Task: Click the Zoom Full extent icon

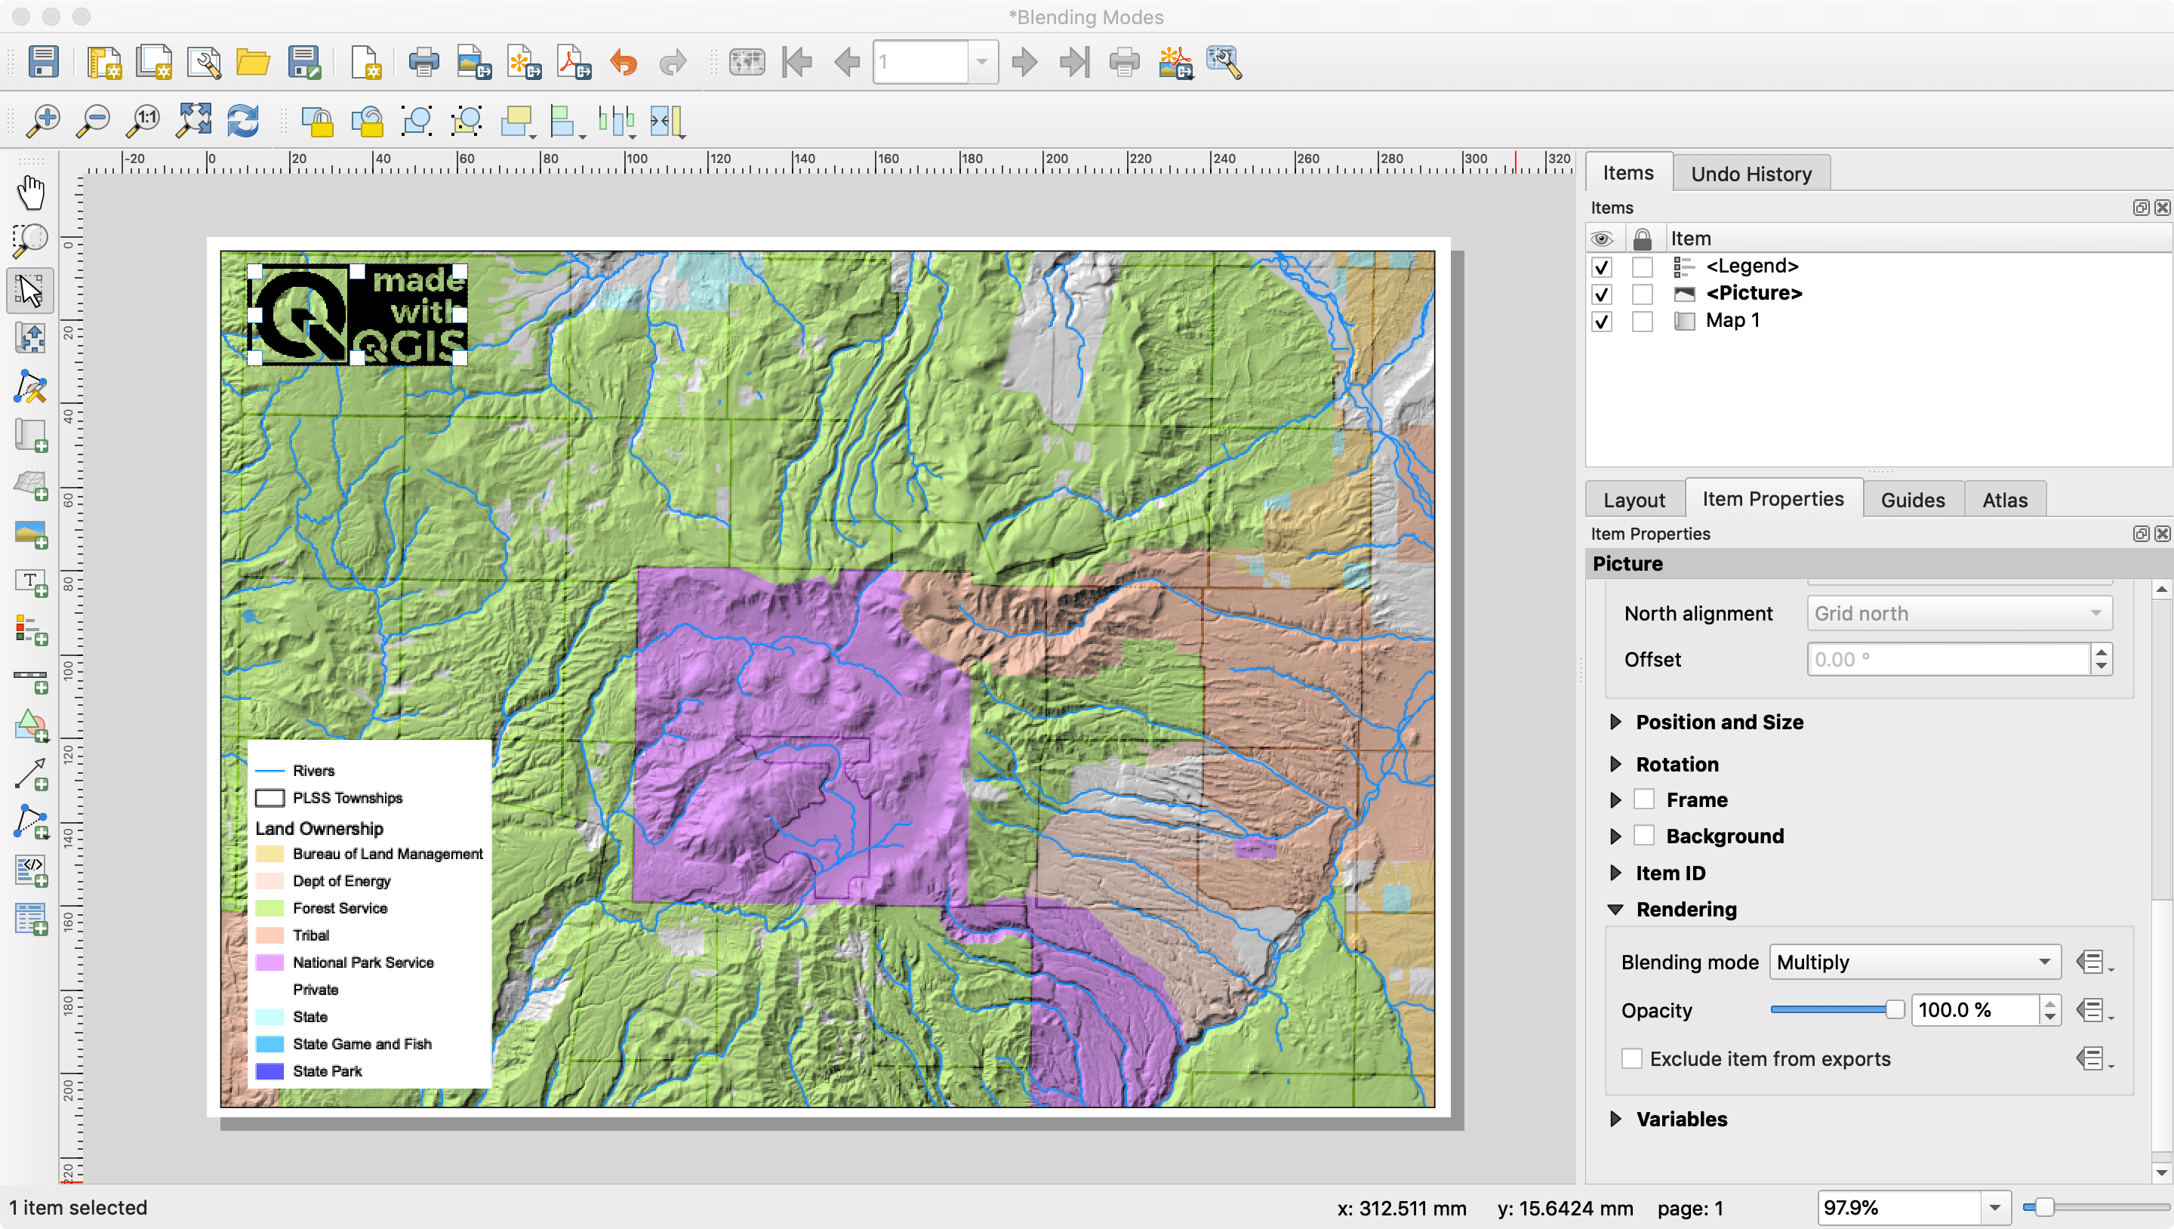Action: (193, 122)
